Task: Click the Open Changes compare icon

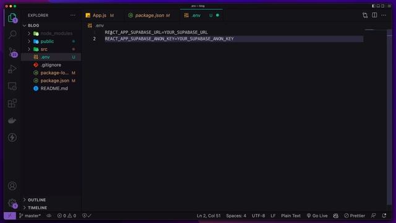Action: tap(365, 15)
